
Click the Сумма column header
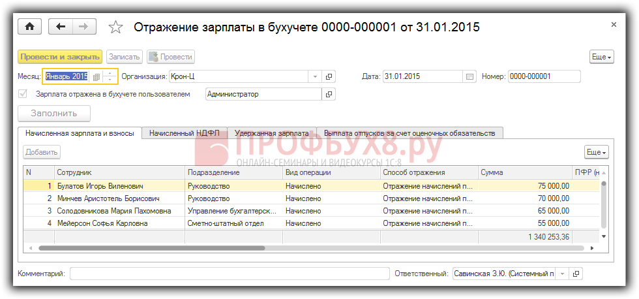525,172
